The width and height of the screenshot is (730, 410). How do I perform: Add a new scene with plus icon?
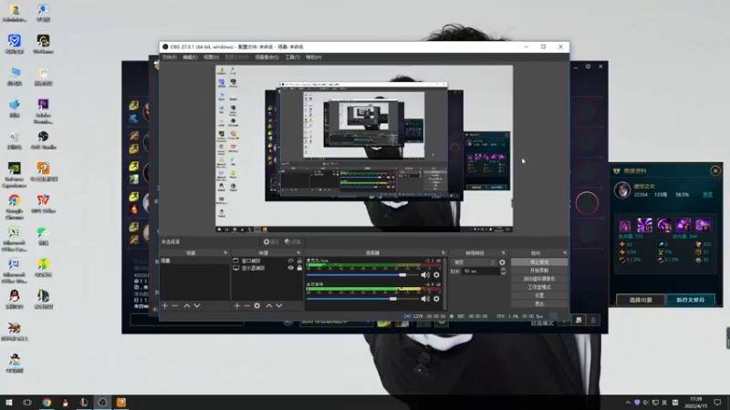[165, 306]
